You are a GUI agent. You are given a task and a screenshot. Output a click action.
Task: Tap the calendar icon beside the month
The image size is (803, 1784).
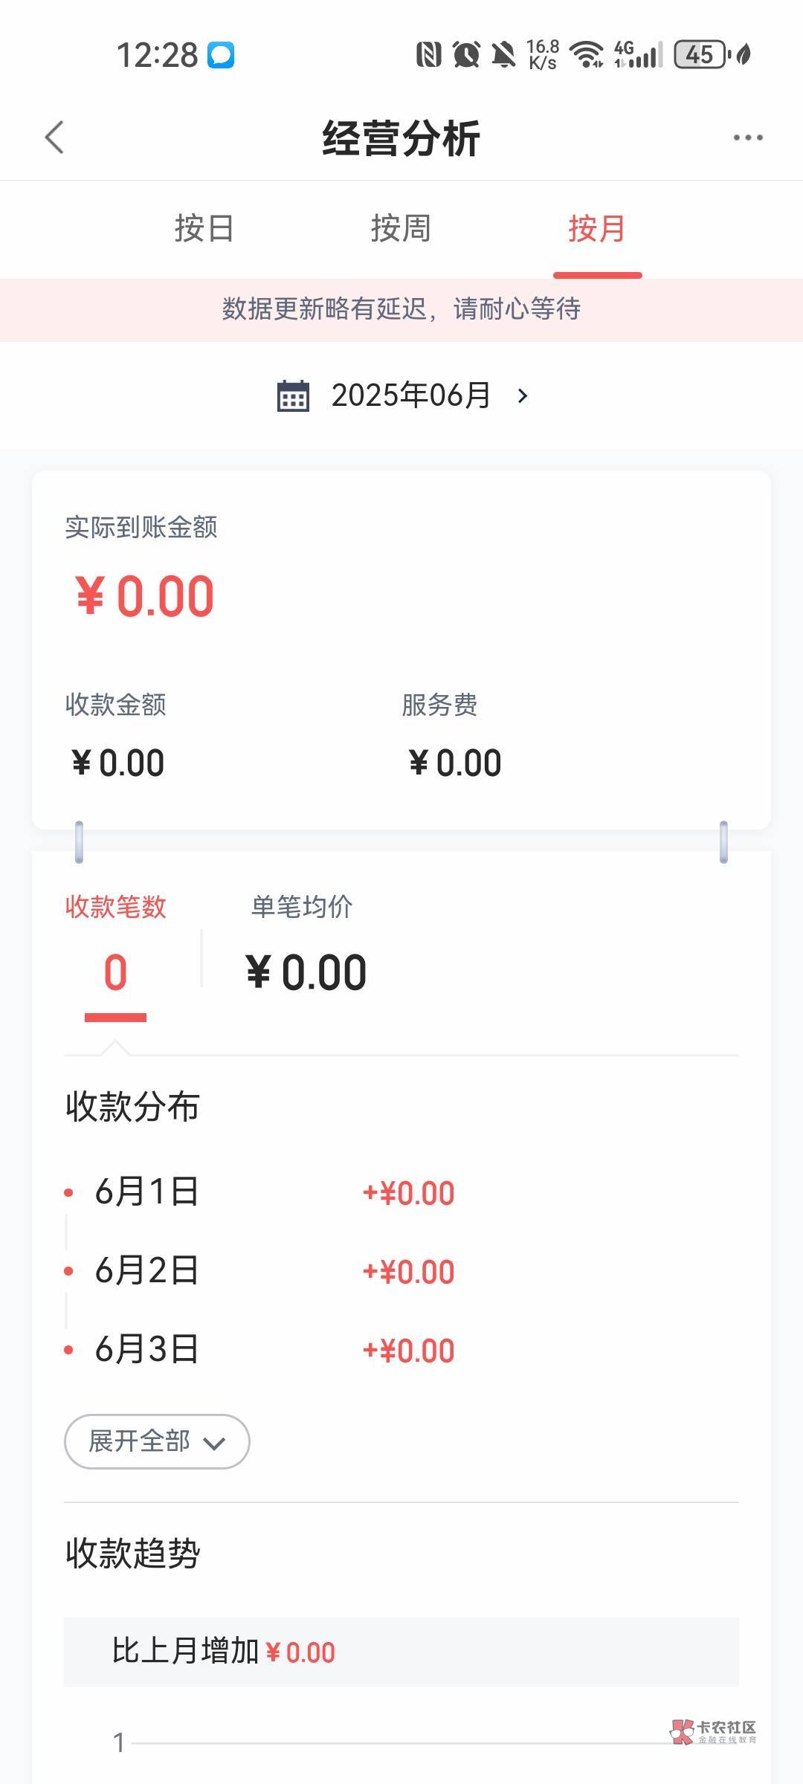293,395
